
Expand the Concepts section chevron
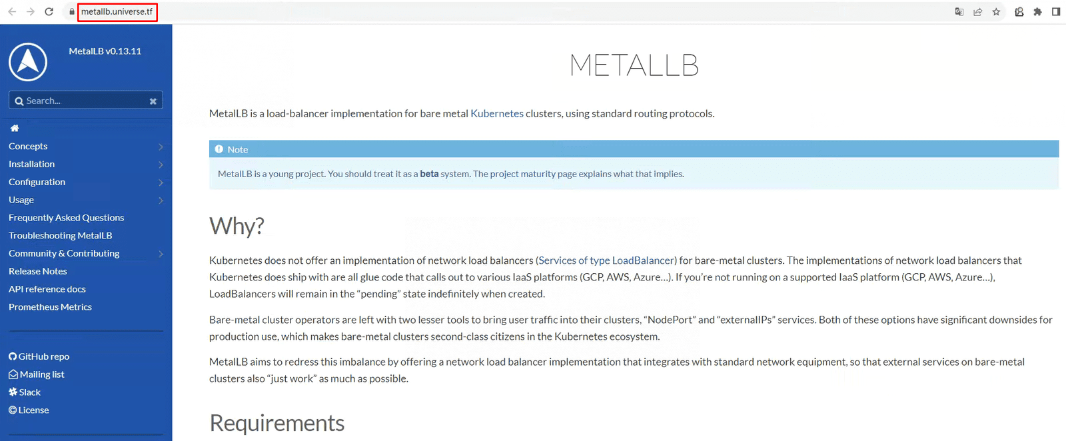coord(161,147)
